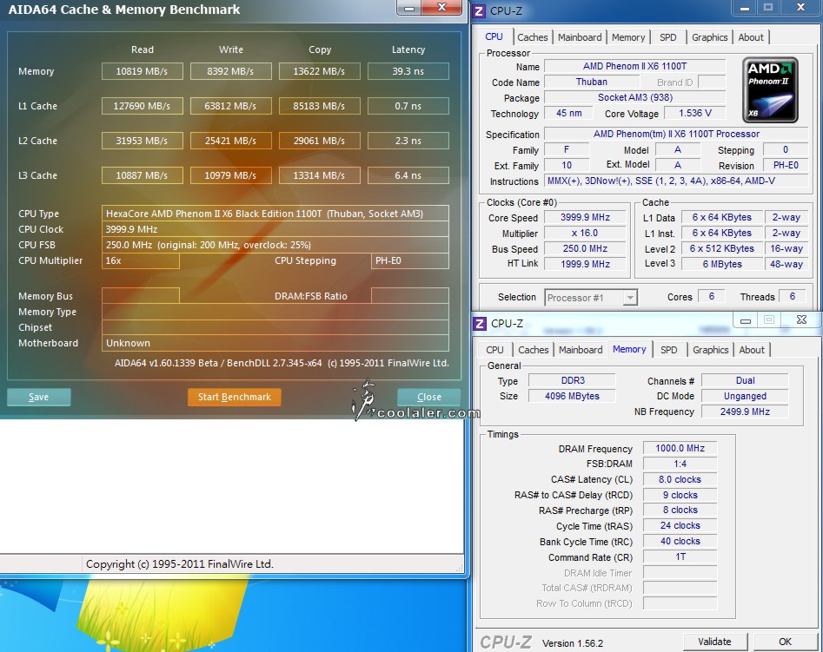The width and height of the screenshot is (823, 652).
Task: Click the AMD Phenom II processor logo
Action: click(x=770, y=89)
